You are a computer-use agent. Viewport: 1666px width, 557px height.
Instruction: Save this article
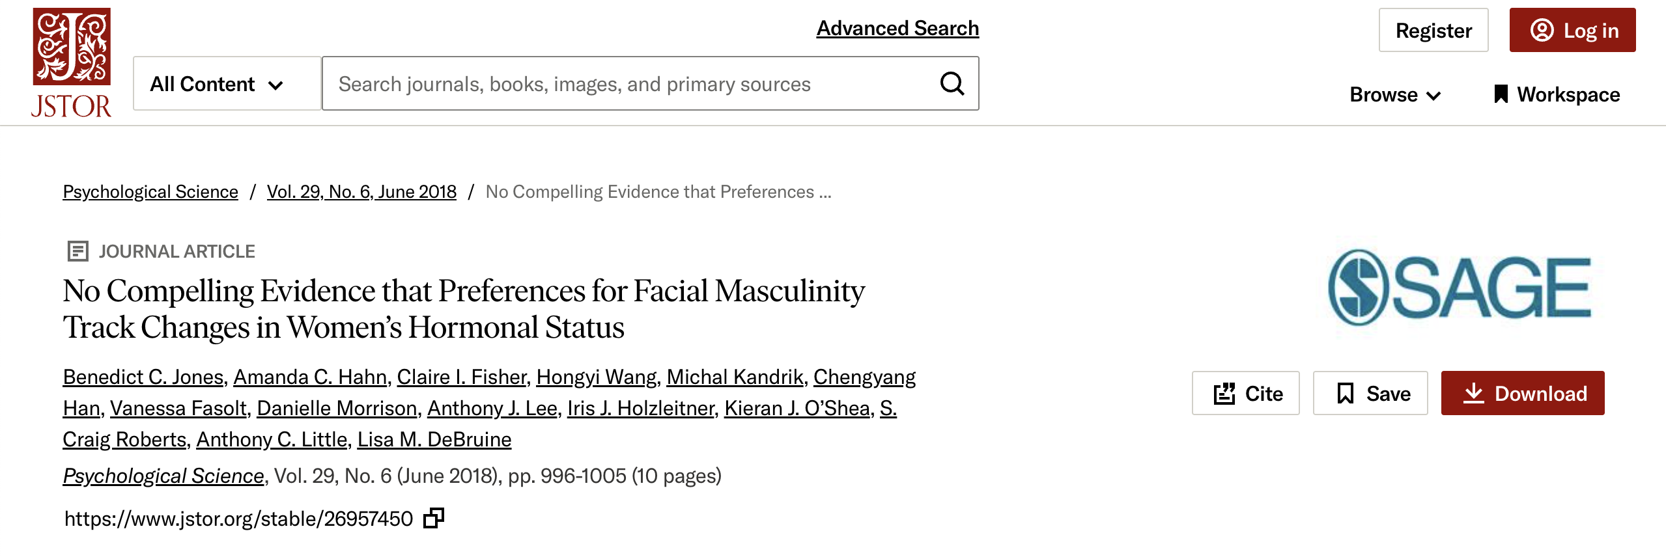coord(1370,393)
